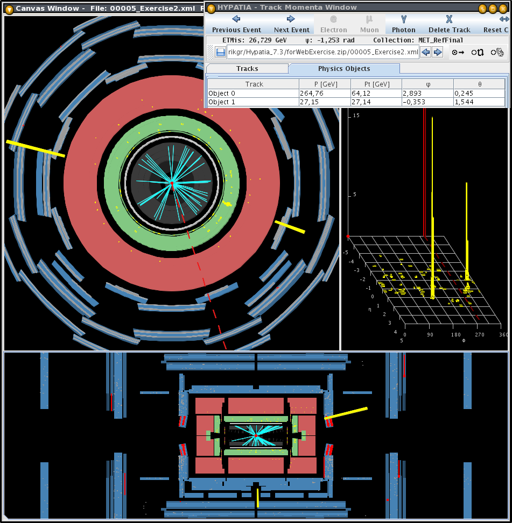The height and width of the screenshot is (523, 512).
Task: Click into the event file path field
Action: [x=323, y=52]
